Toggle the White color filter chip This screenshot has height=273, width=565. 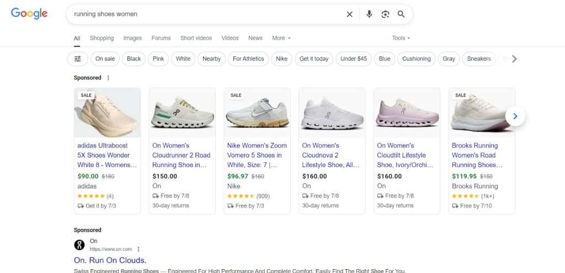(x=183, y=58)
